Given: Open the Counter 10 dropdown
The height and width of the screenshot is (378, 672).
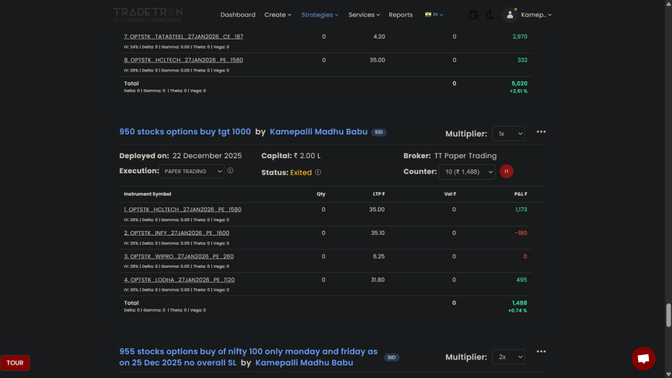Looking at the screenshot, I should [x=467, y=172].
